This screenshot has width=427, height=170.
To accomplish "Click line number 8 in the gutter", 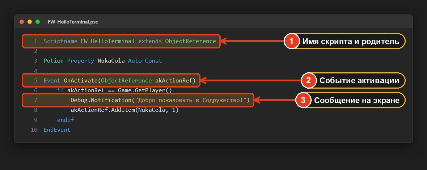I will (35, 110).
